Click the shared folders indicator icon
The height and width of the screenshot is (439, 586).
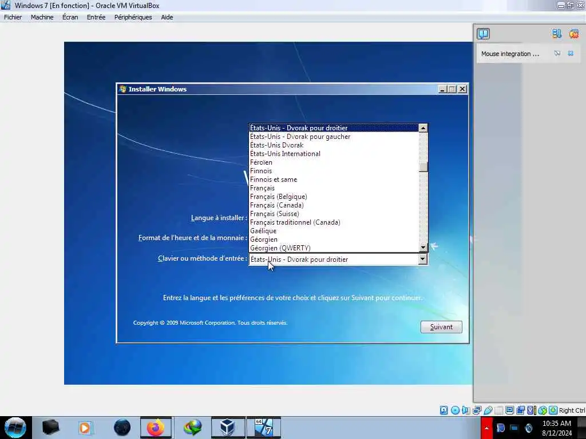[498, 410]
